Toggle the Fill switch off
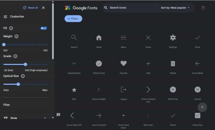Screen dimensions: 215x130 click(x=44, y=28)
